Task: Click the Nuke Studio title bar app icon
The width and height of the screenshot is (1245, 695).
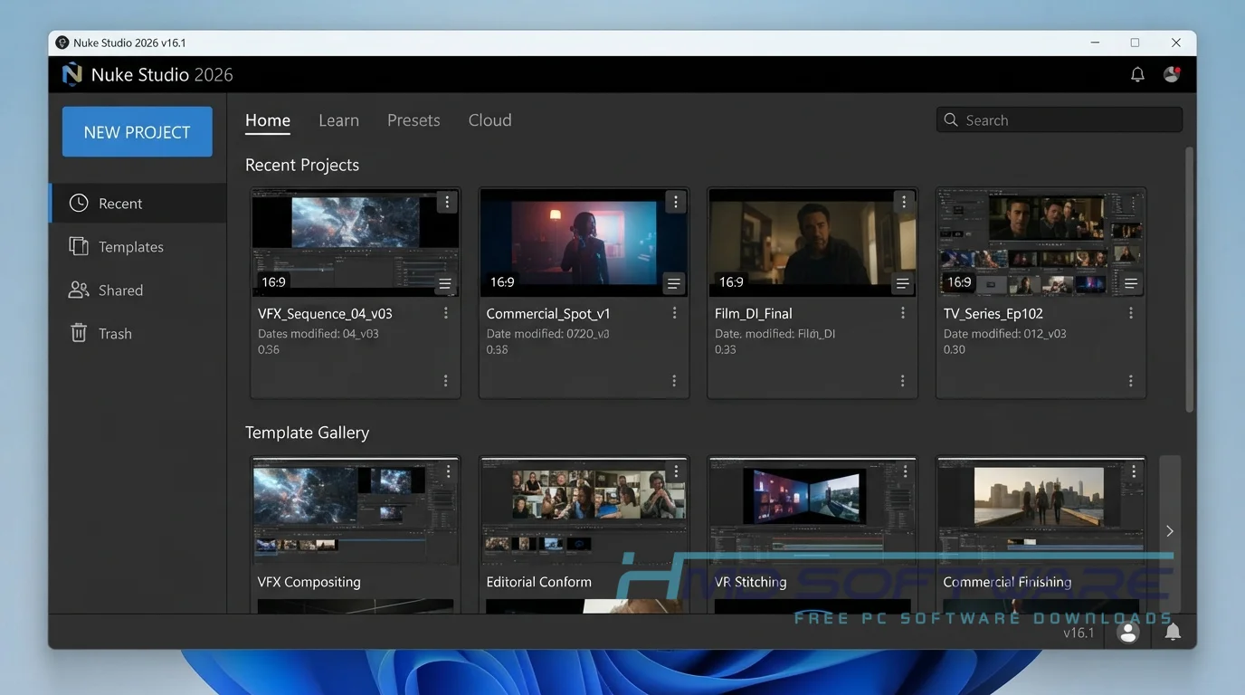Action: 62,43
